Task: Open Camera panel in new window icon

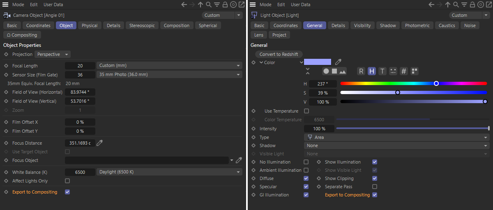Action: click(x=242, y=5)
